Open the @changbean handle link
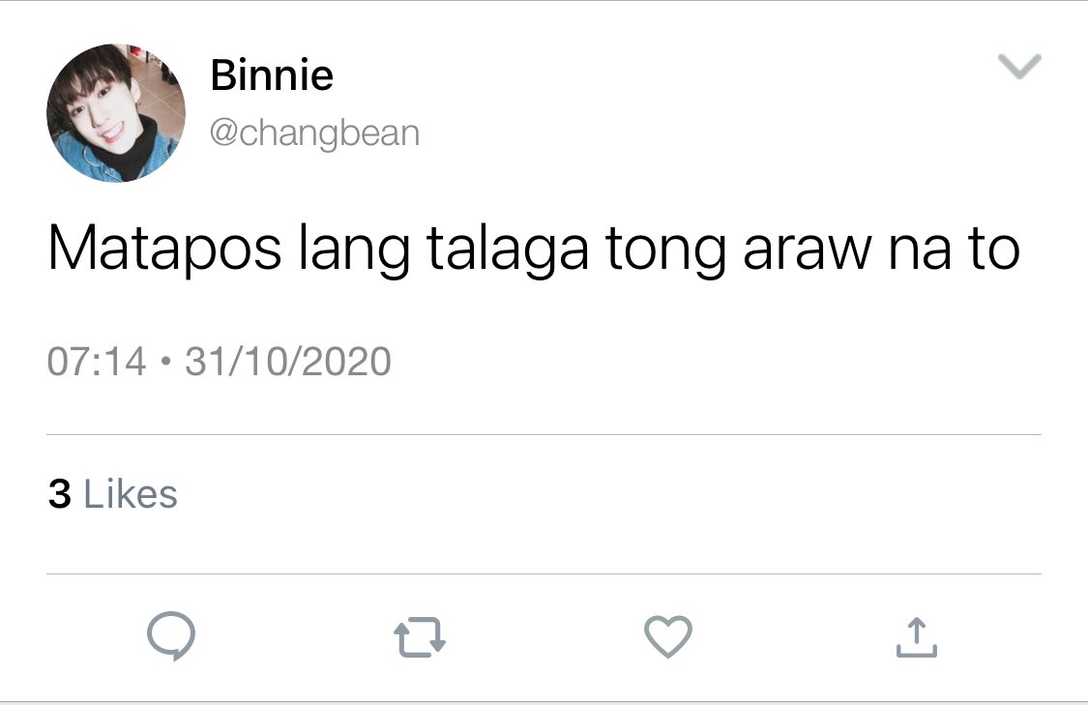The image size is (1088, 705). click(314, 132)
